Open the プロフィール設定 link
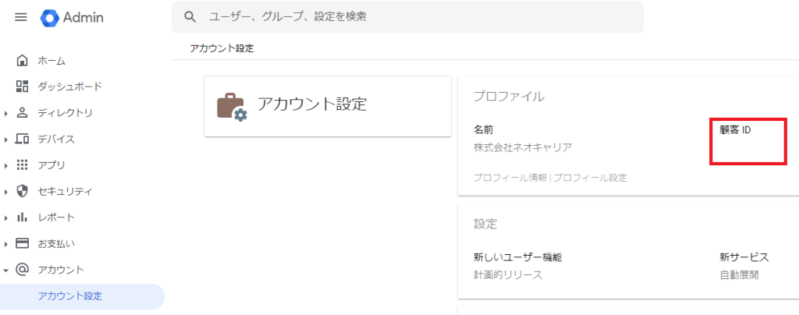 point(591,178)
